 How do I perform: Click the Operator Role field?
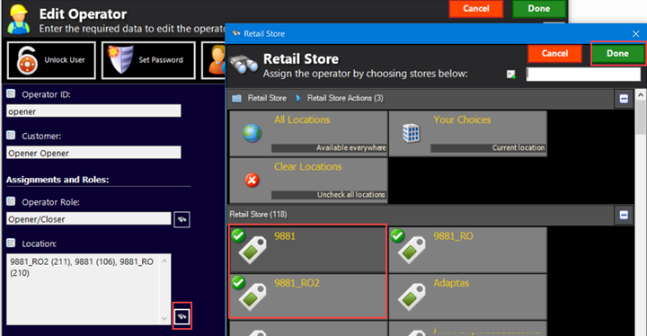click(x=89, y=219)
